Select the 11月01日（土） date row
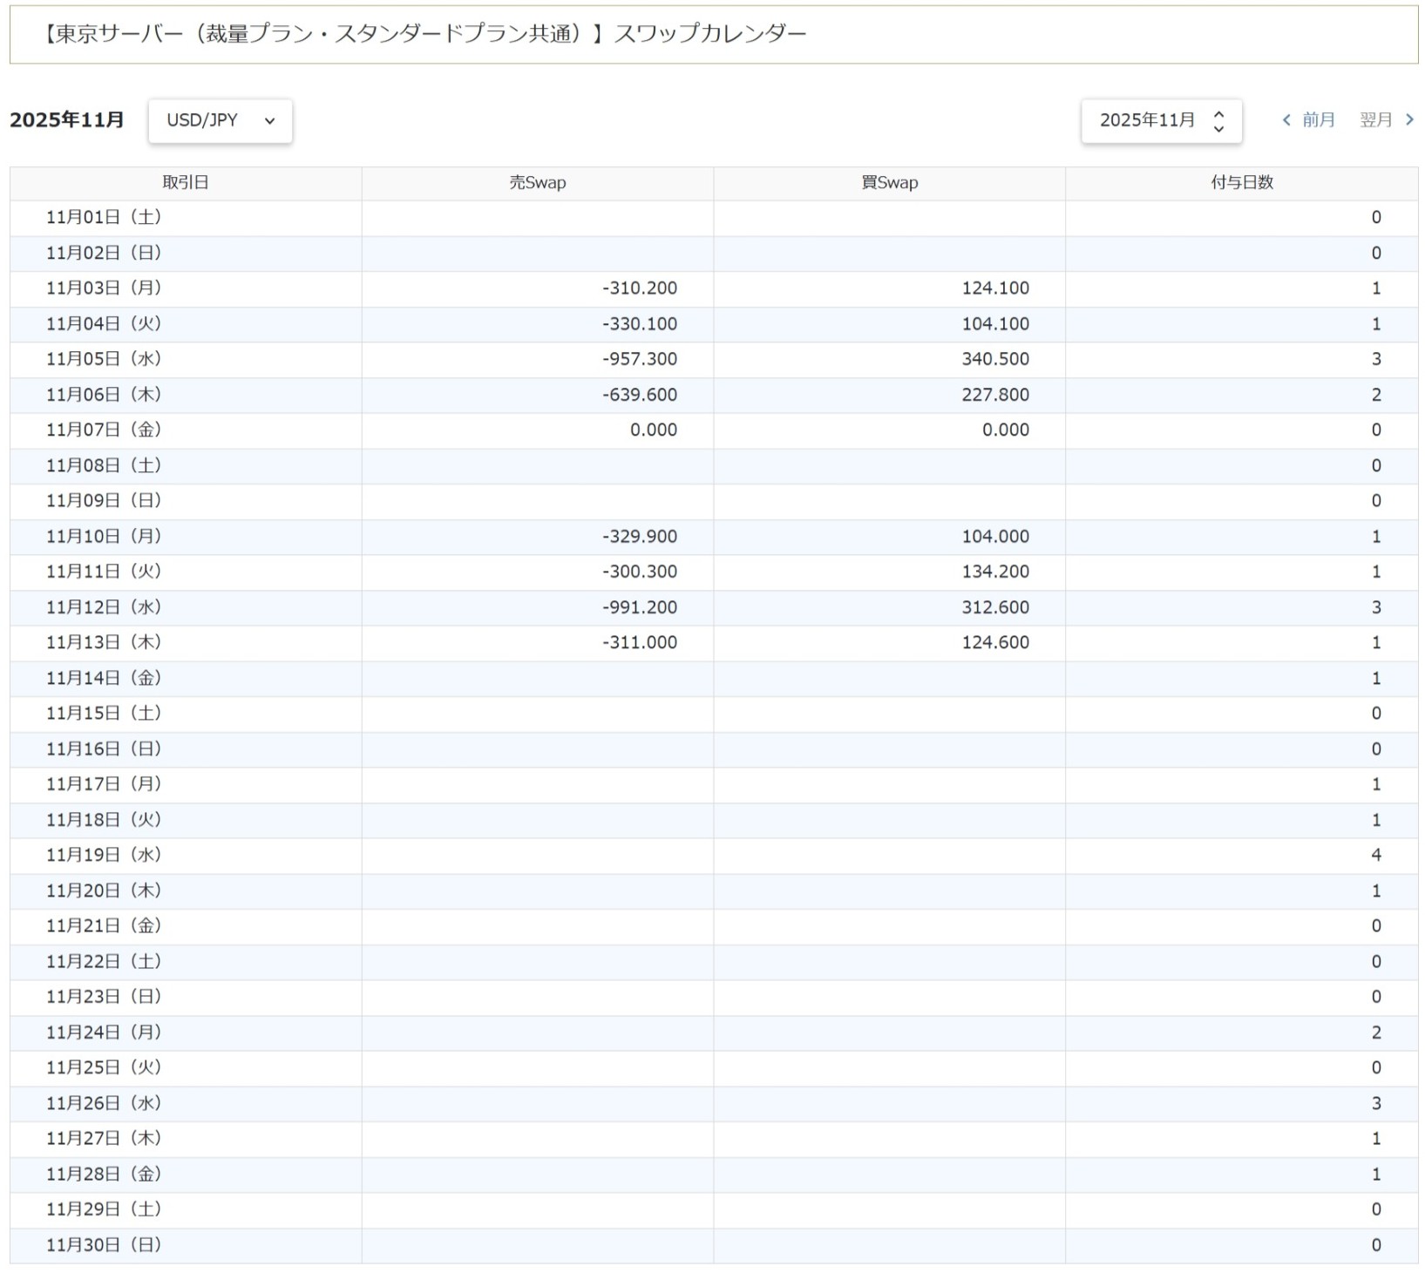 (x=714, y=218)
